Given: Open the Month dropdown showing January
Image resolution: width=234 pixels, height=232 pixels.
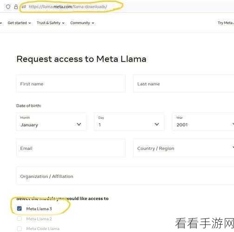Looking at the screenshot, I should [x=51, y=122].
